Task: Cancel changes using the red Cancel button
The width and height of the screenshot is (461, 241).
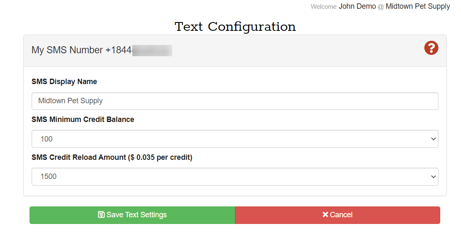Action: point(337,215)
